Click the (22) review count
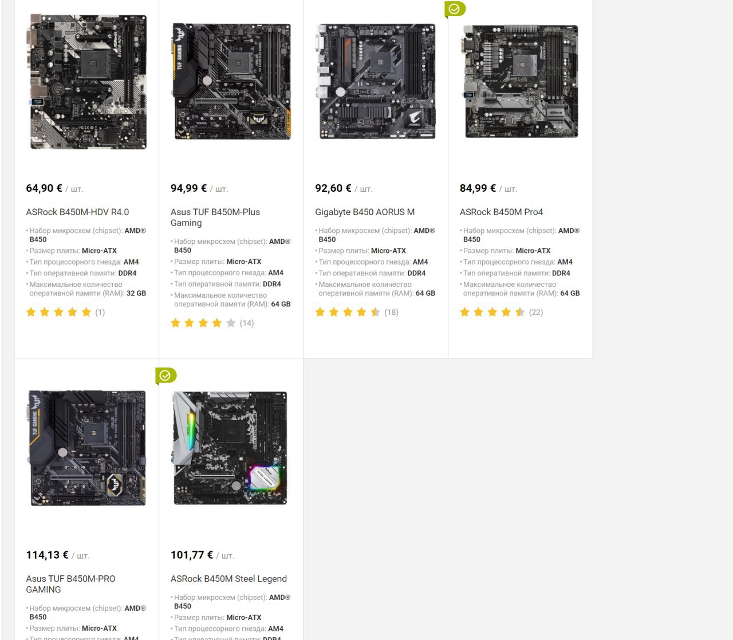733x640 pixels. 536,313
